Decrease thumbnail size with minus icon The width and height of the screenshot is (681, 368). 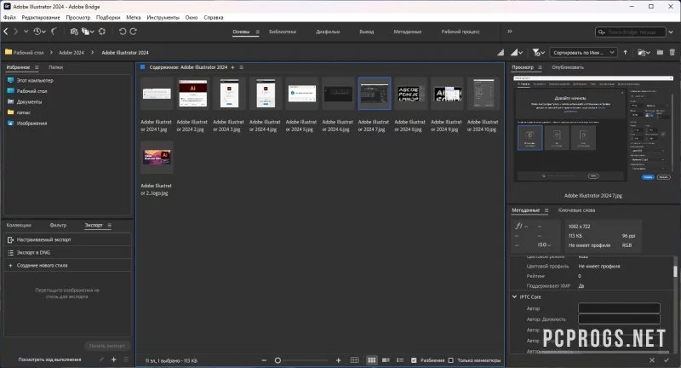(x=264, y=360)
